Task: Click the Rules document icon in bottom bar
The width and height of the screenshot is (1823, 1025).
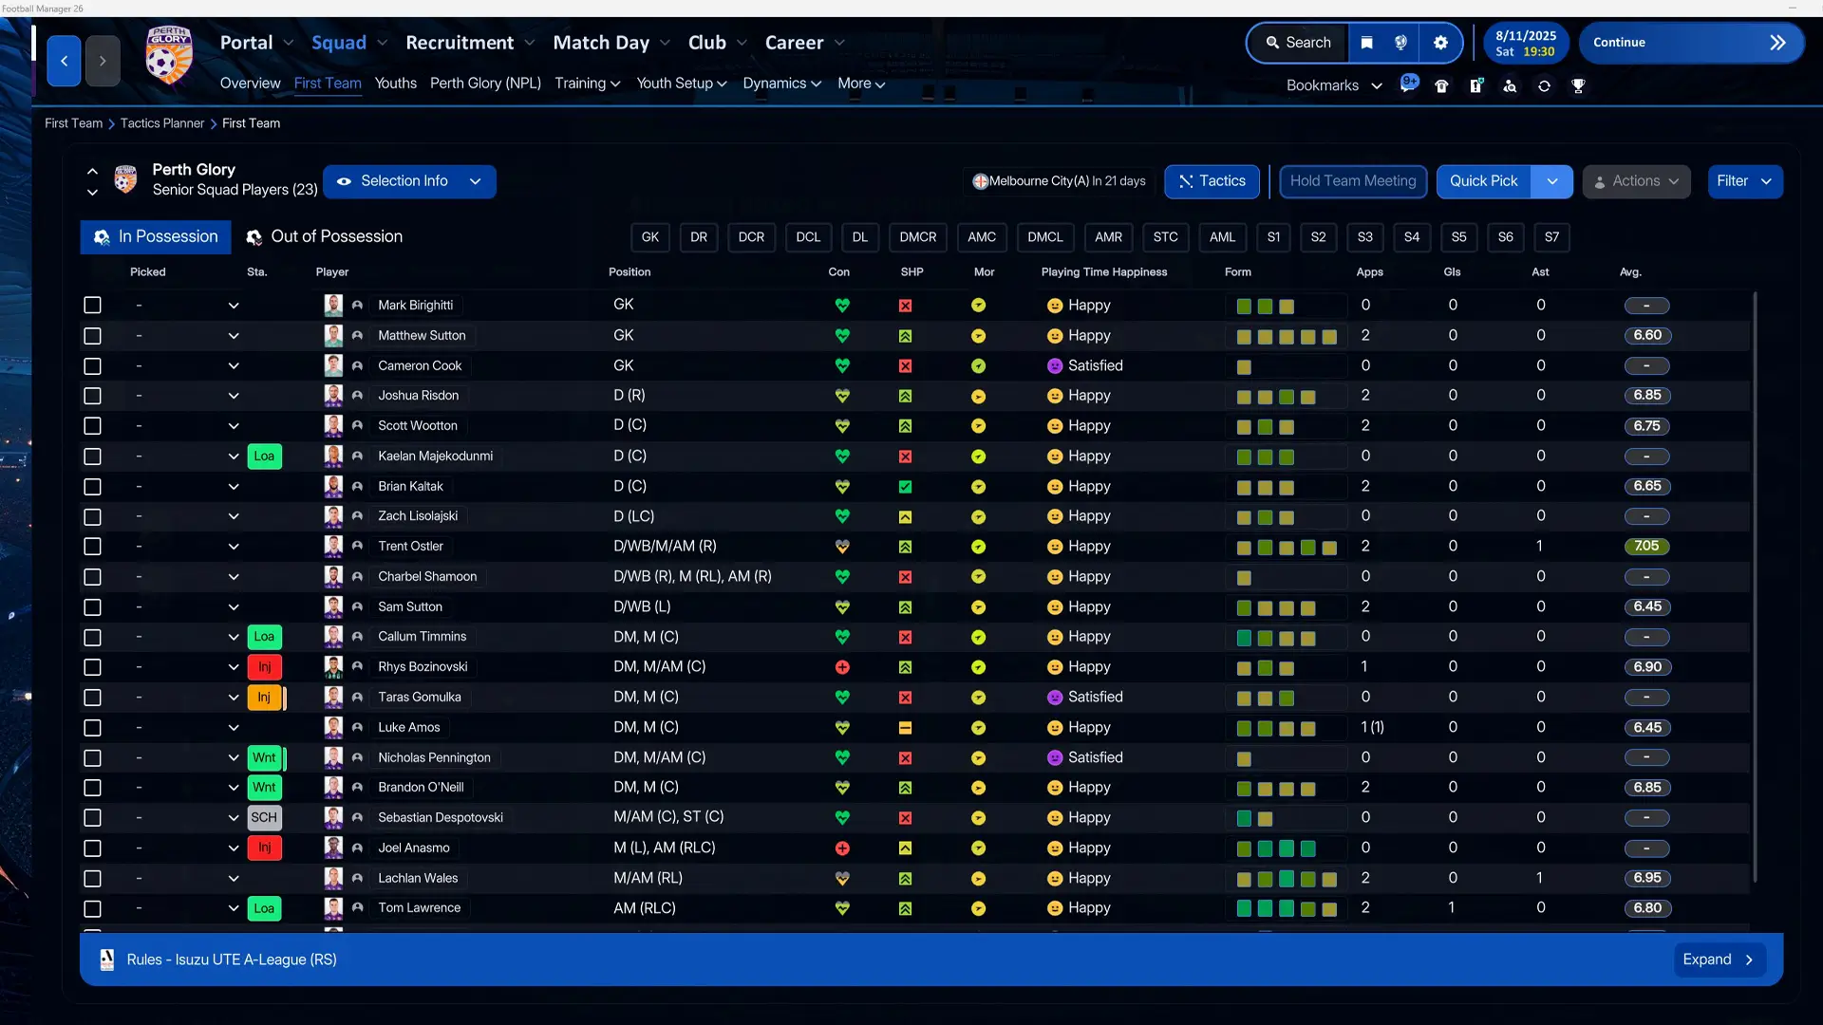Action: click(x=107, y=960)
